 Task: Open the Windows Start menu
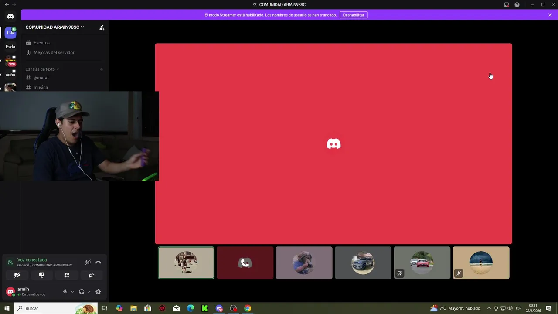7,308
